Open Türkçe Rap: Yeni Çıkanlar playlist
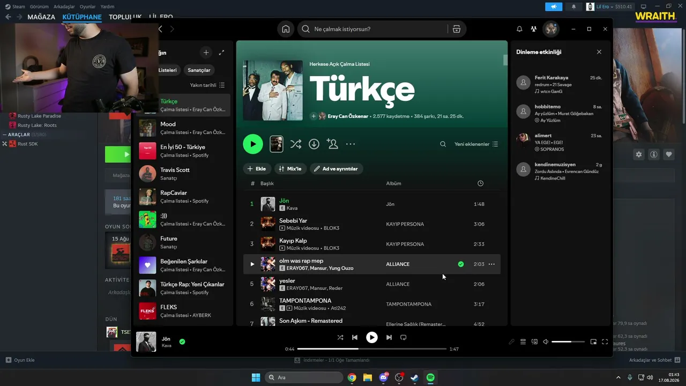 point(183,288)
